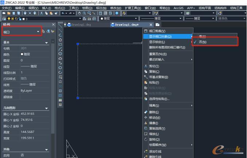Image resolution: width=247 pixels, height=158 pixels.
Task: Open the ArcGIS menu
Action: pos(178,8)
